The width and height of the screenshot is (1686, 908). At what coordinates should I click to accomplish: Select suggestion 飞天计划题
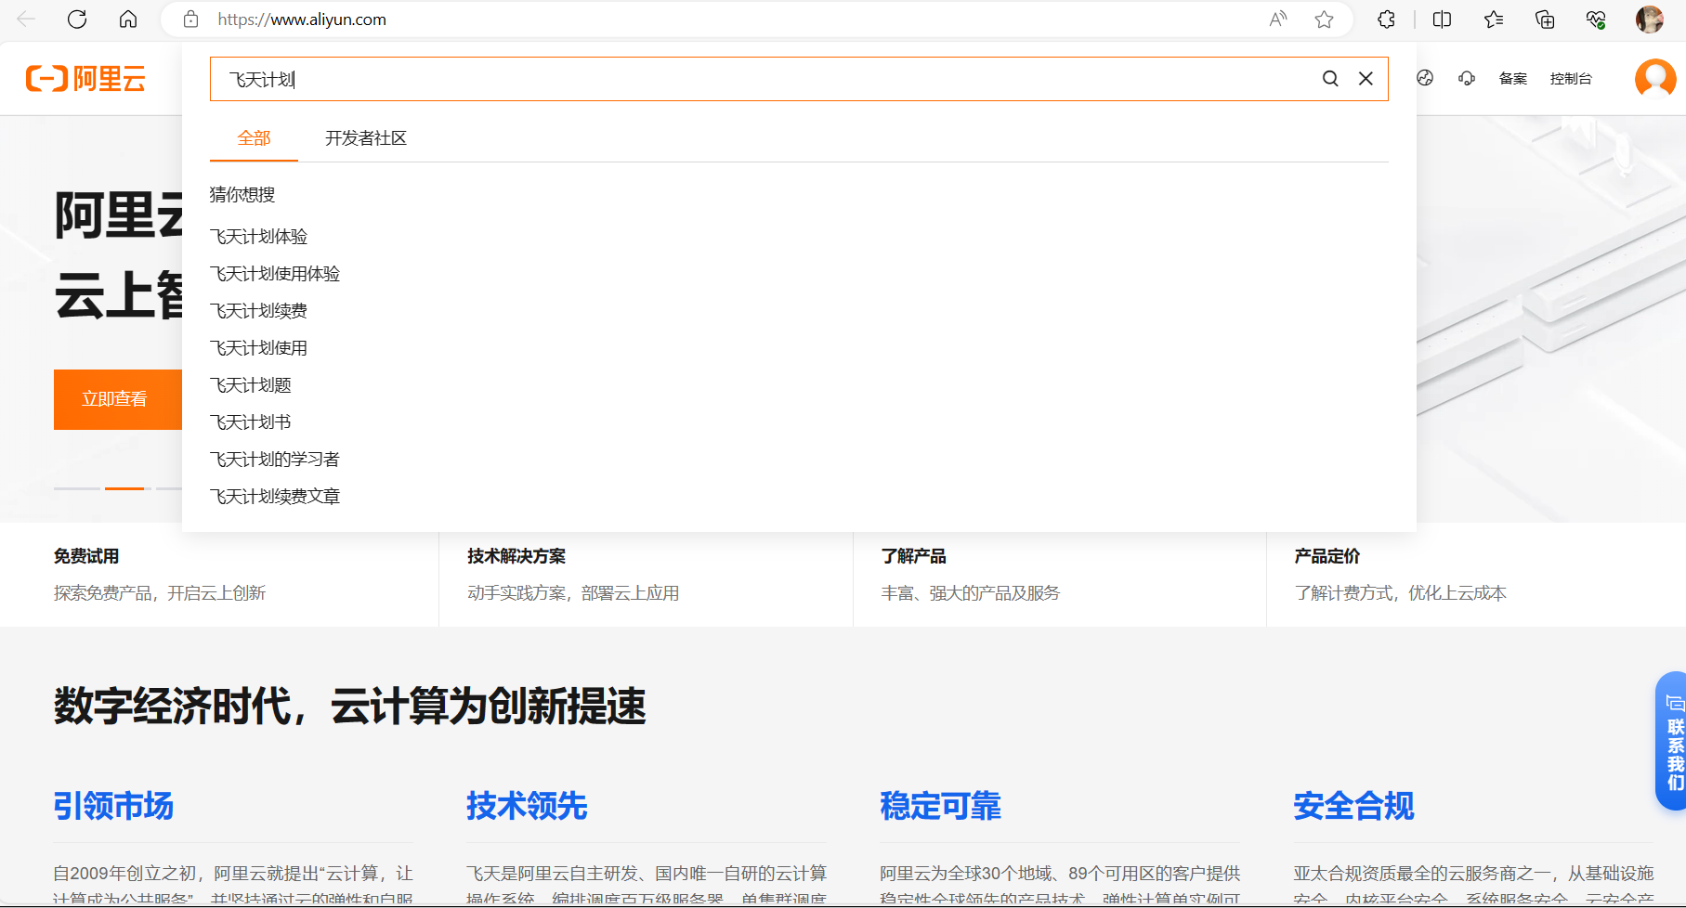[x=251, y=385]
